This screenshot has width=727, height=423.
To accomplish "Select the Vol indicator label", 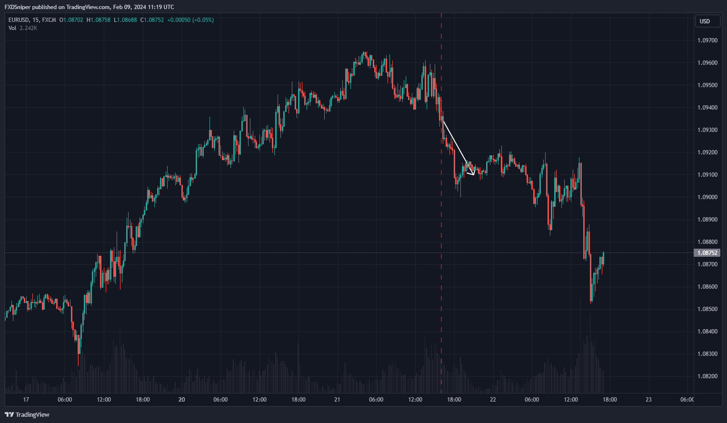I will point(12,28).
